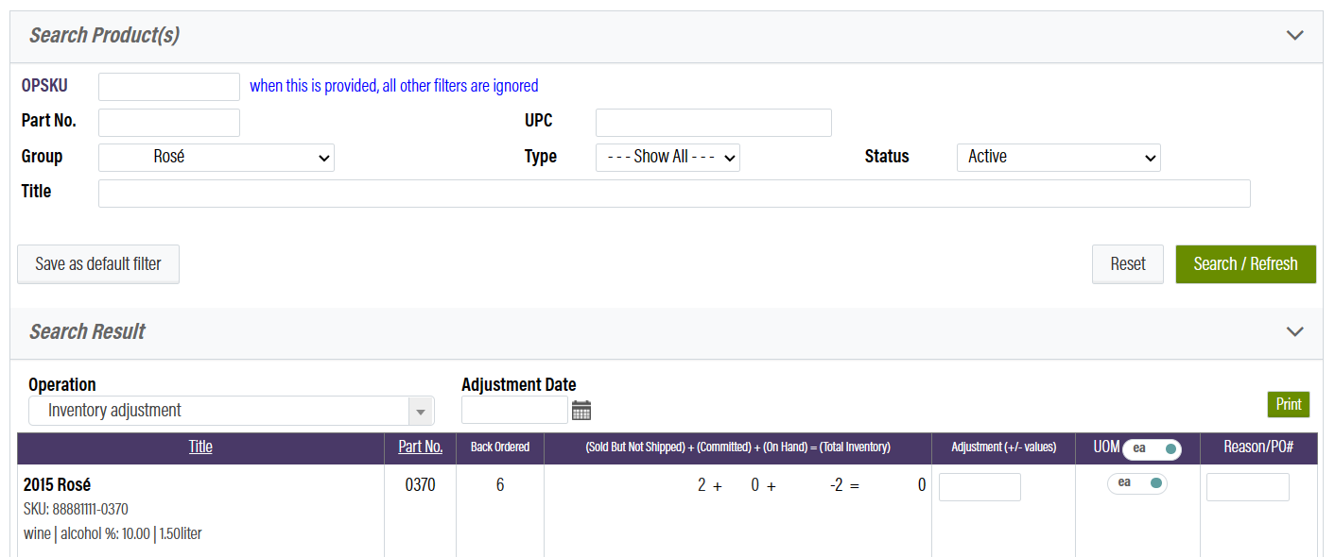Focus the UPC input box
Image resolution: width=1335 pixels, height=557 pixels.
tap(713, 122)
